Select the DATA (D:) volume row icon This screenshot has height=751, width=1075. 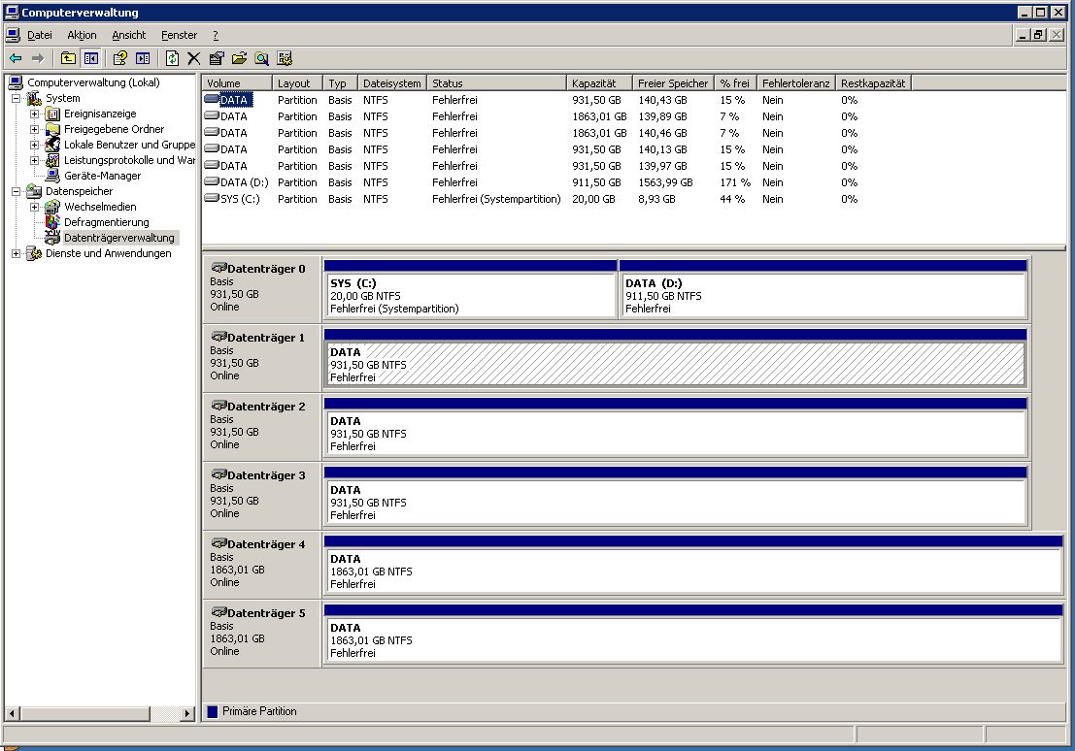[x=212, y=182]
